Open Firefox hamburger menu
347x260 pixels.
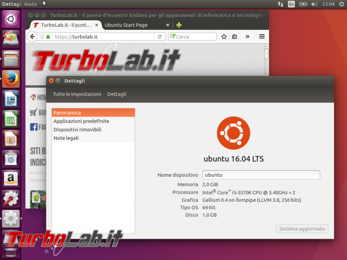(x=262, y=36)
